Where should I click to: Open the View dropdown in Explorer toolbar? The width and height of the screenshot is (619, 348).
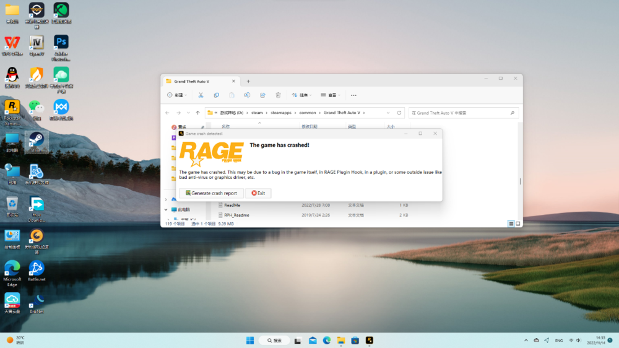click(x=332, y=95)
